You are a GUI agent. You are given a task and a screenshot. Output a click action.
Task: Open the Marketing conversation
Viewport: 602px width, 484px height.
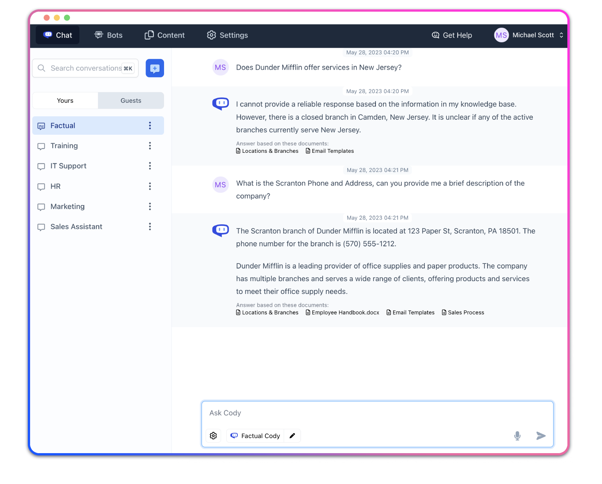[x=98, y=206]
